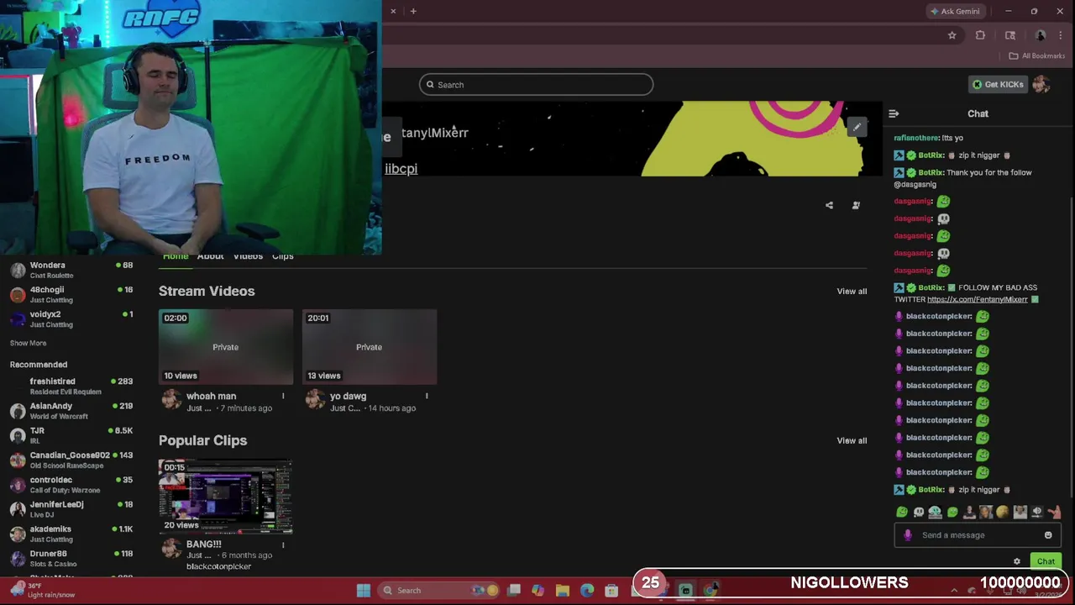Viewport: 1075px width, 605px height.
Task: Open akademiks recommended channel
Action: pos(71,534)
